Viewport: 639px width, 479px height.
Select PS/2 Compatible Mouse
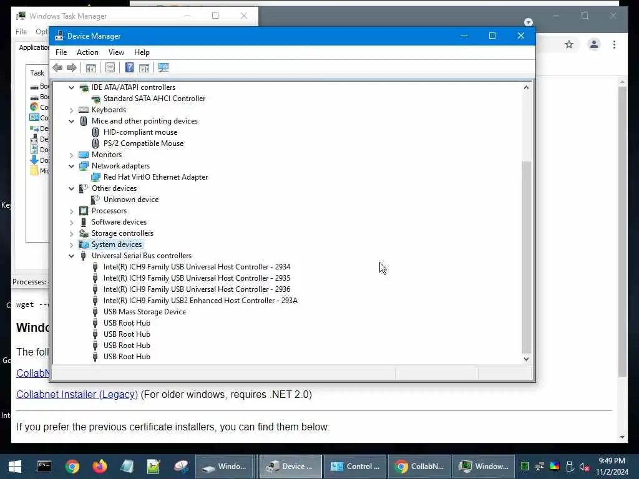pos(144,143)
